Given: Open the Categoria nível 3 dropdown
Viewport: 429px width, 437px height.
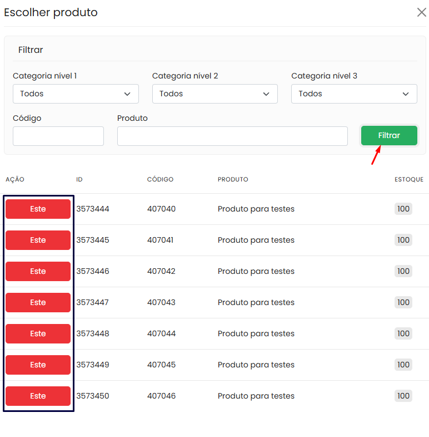Looking at the screenshot, I should pyautogui.click(x=354, y=94).
